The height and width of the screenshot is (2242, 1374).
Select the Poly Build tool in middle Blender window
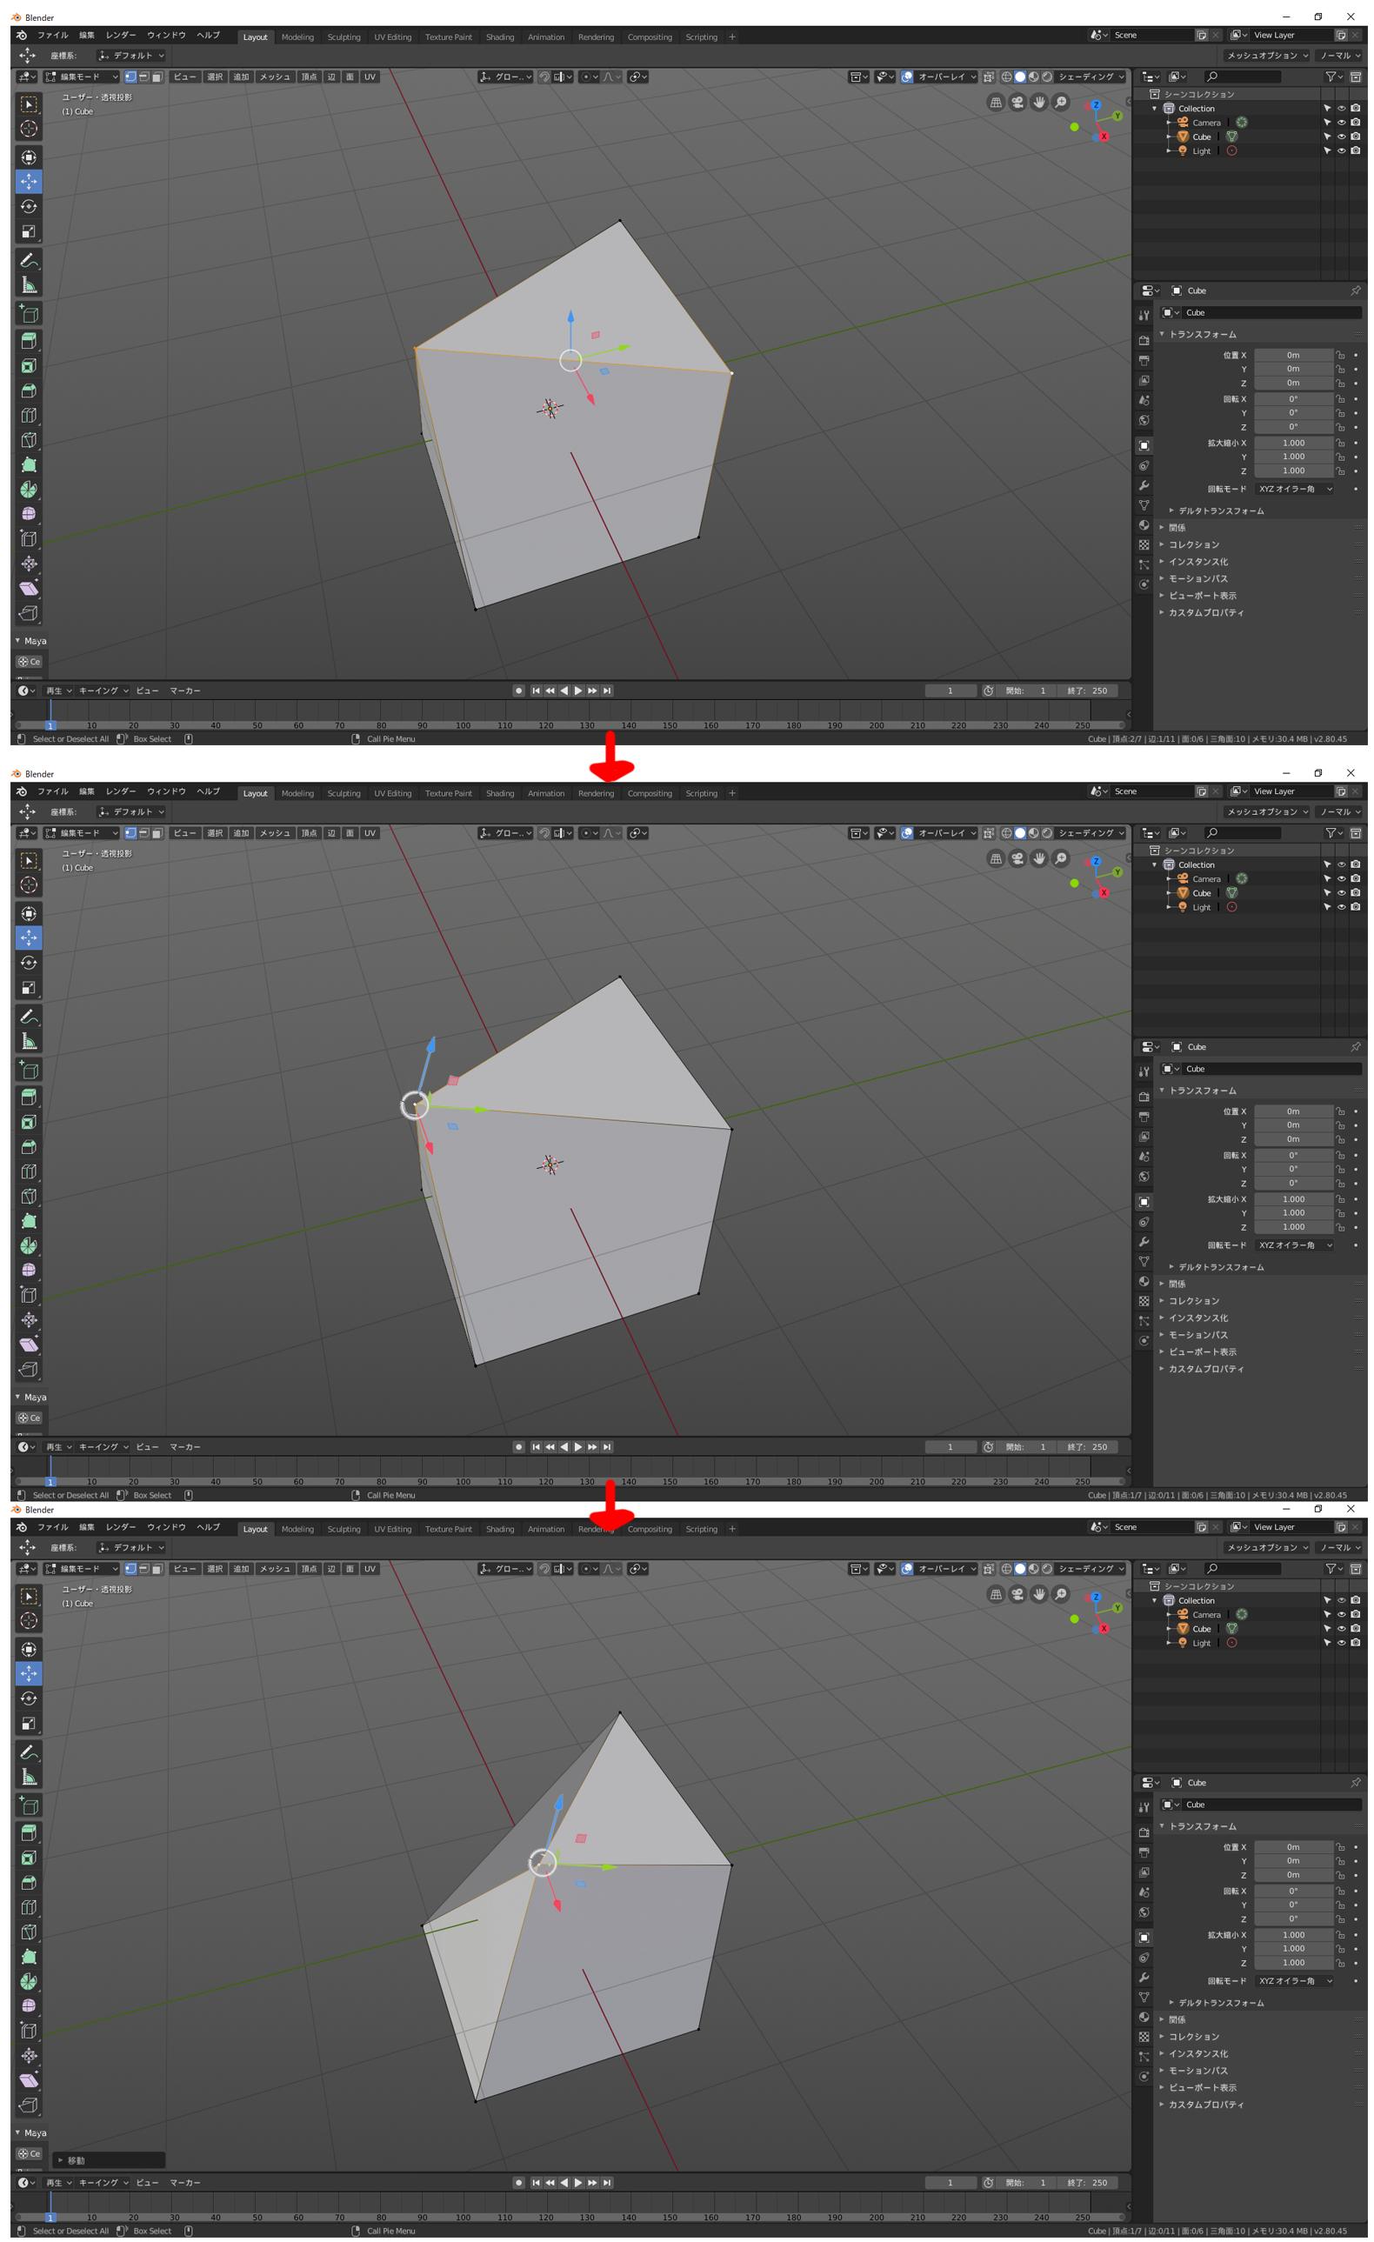tap(28, 1220)
